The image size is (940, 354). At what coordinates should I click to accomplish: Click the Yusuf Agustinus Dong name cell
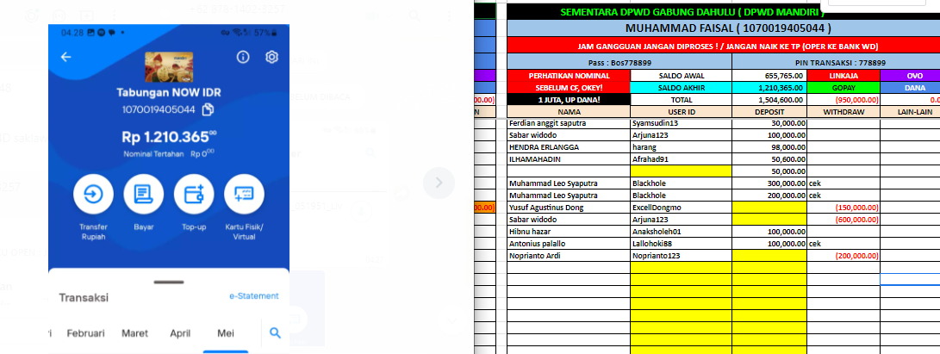(569, 208)
